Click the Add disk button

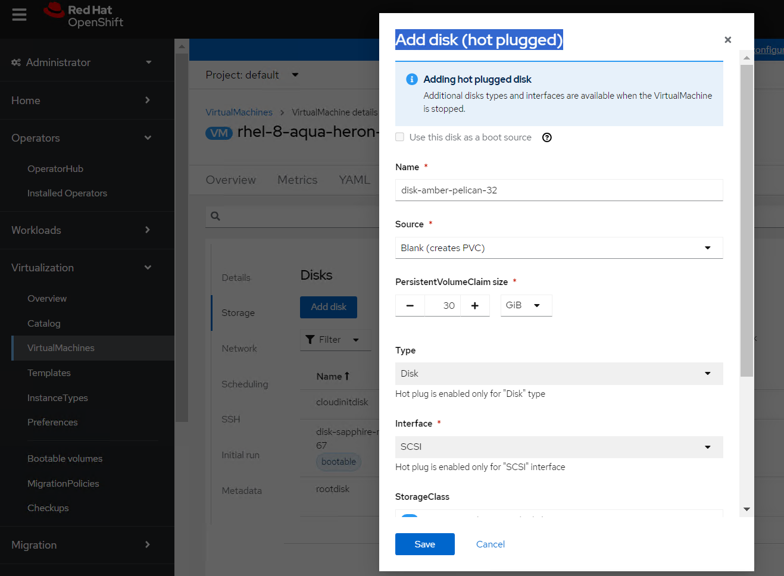click(x=329, y=307)
